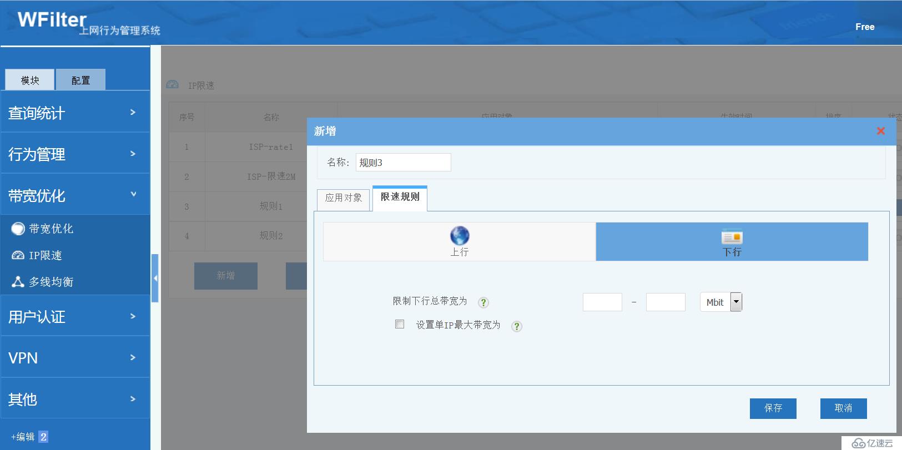
Task: Click the 保存 button
Action: (773, 408)
